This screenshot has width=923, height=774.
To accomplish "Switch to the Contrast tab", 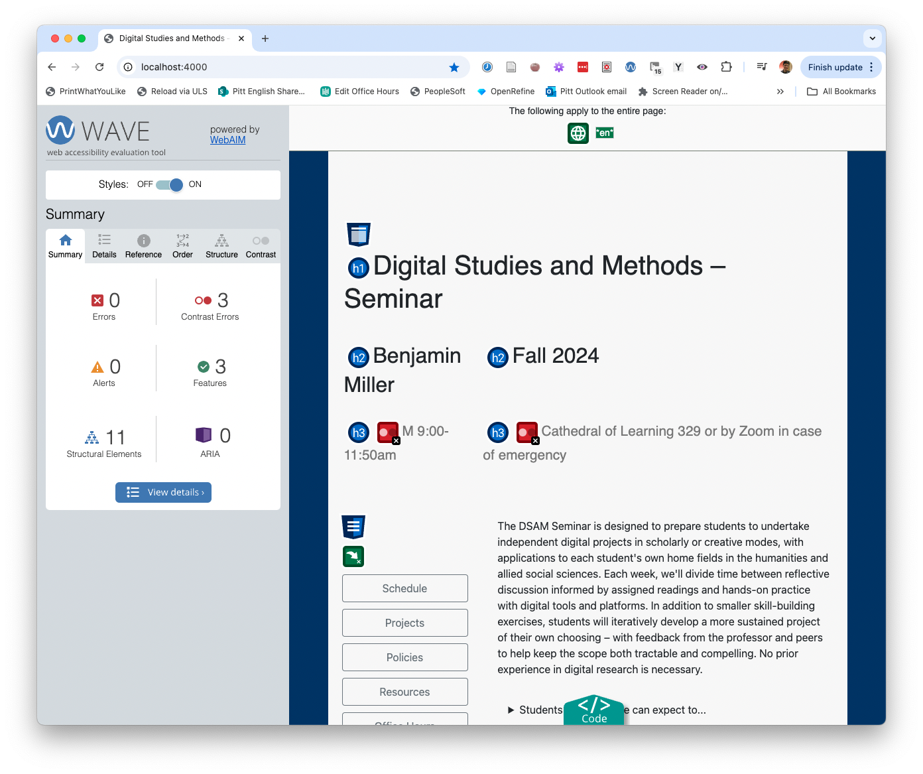I will pyautogui.click(x=260, y=245).
